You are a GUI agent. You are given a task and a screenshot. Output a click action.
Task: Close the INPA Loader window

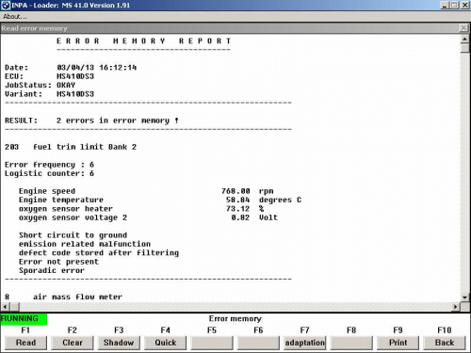point(464,6)
